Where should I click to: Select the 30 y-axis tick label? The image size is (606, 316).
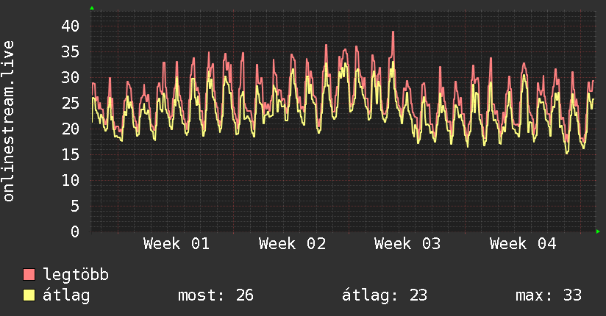click(x=71, y=77)
